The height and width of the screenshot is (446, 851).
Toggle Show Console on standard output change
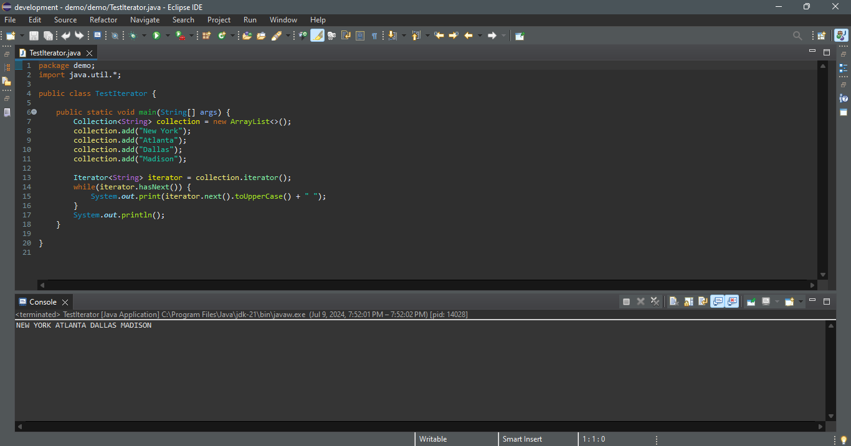click(718, 301)
